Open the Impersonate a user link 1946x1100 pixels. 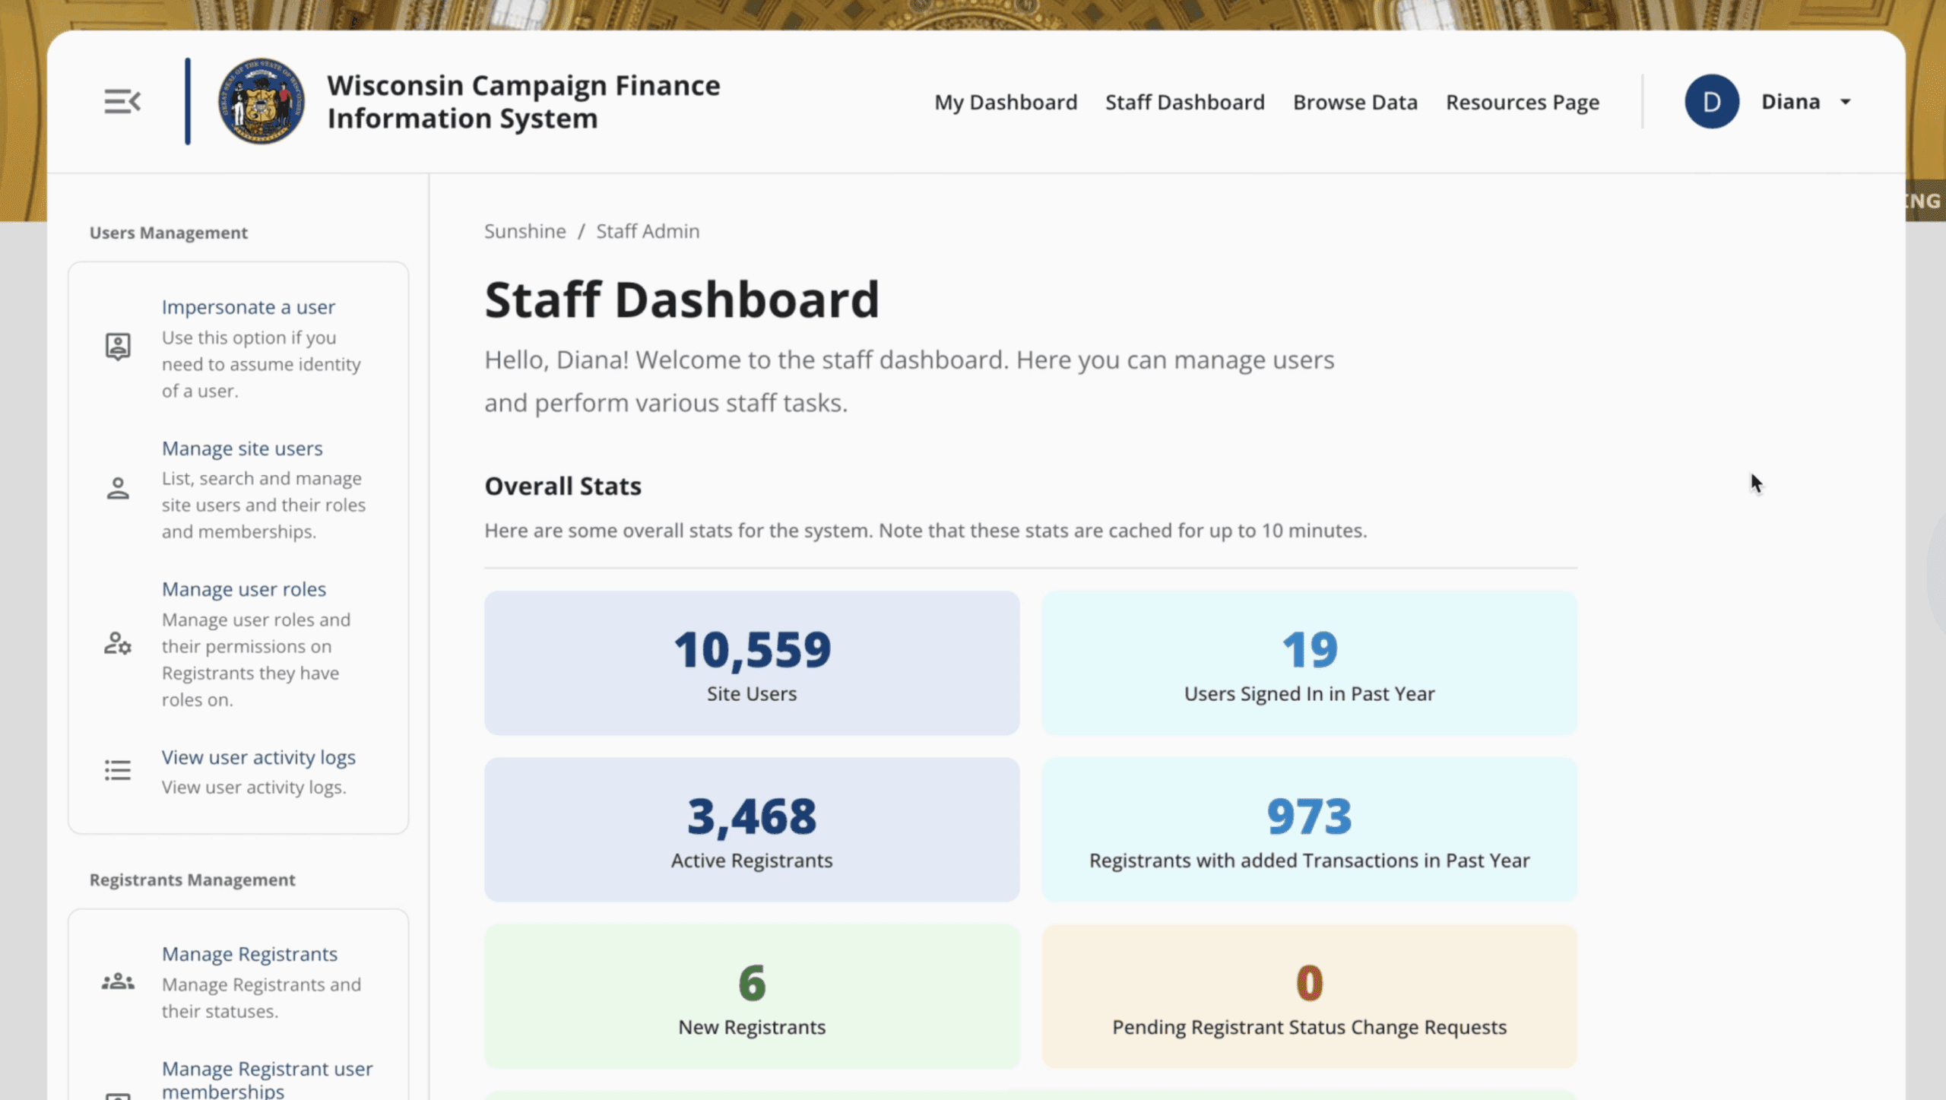click(248, 307)
